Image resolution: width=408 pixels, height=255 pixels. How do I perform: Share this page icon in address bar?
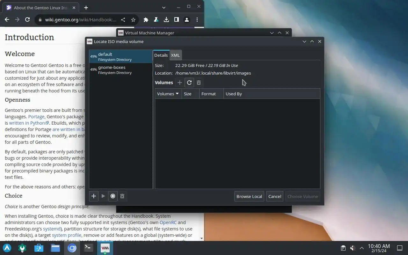[123, 20]
